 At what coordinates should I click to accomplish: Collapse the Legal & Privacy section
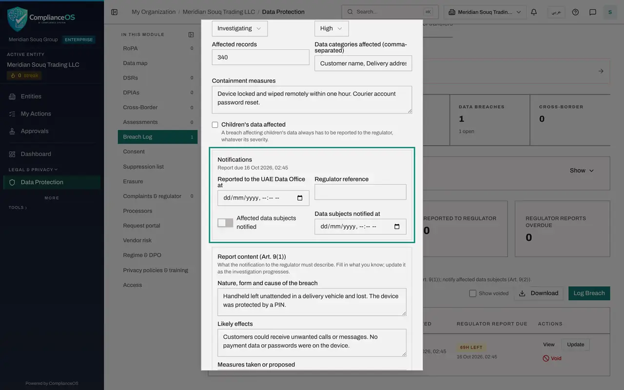(x=33, y=170)
